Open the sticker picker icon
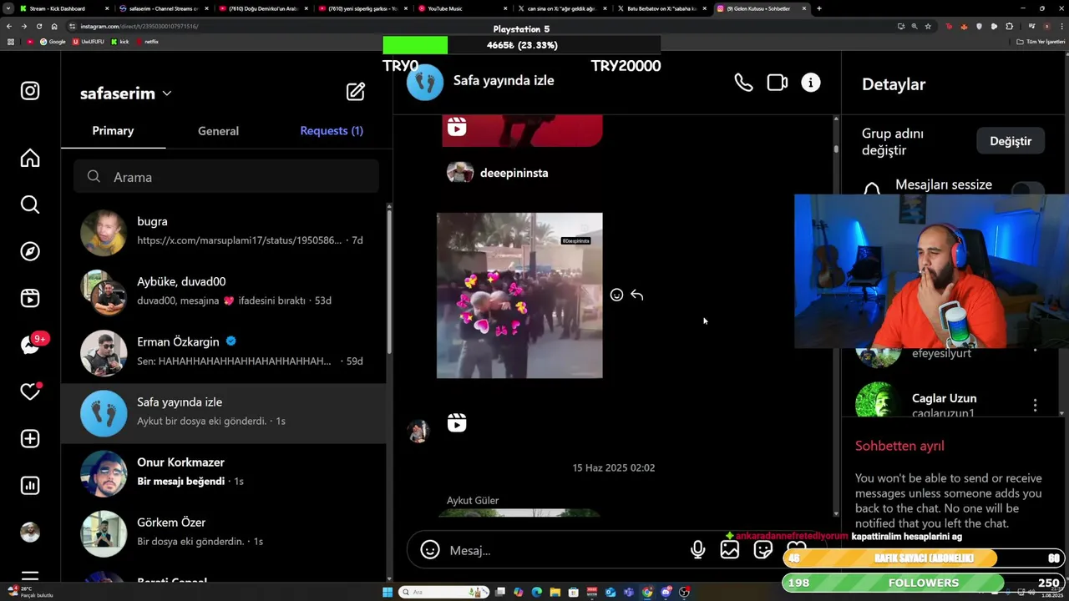1069x601 pixels. tap(762, 550)
